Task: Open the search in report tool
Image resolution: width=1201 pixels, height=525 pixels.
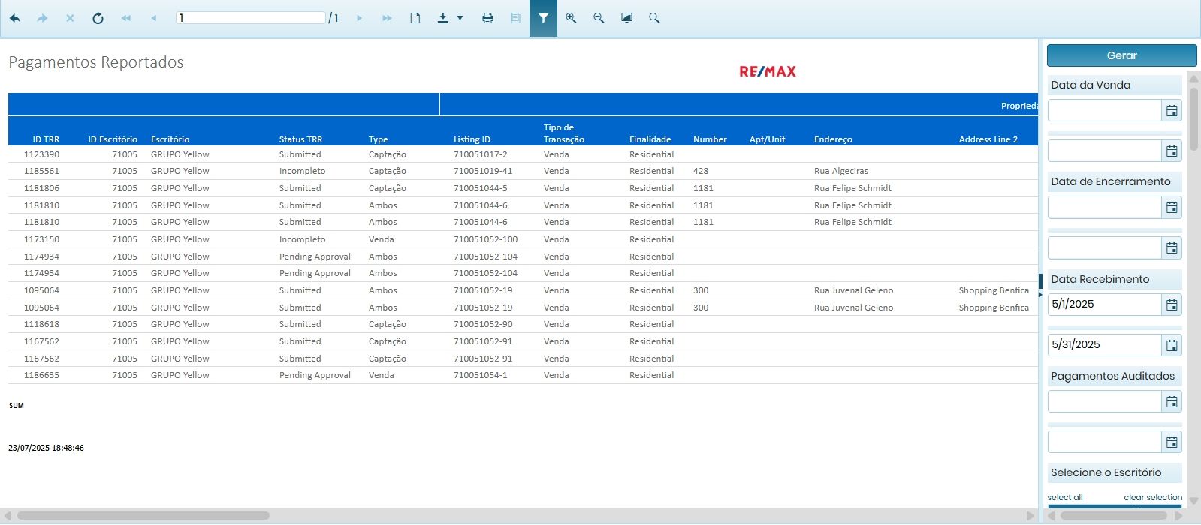Action: (x=654, y=18)
